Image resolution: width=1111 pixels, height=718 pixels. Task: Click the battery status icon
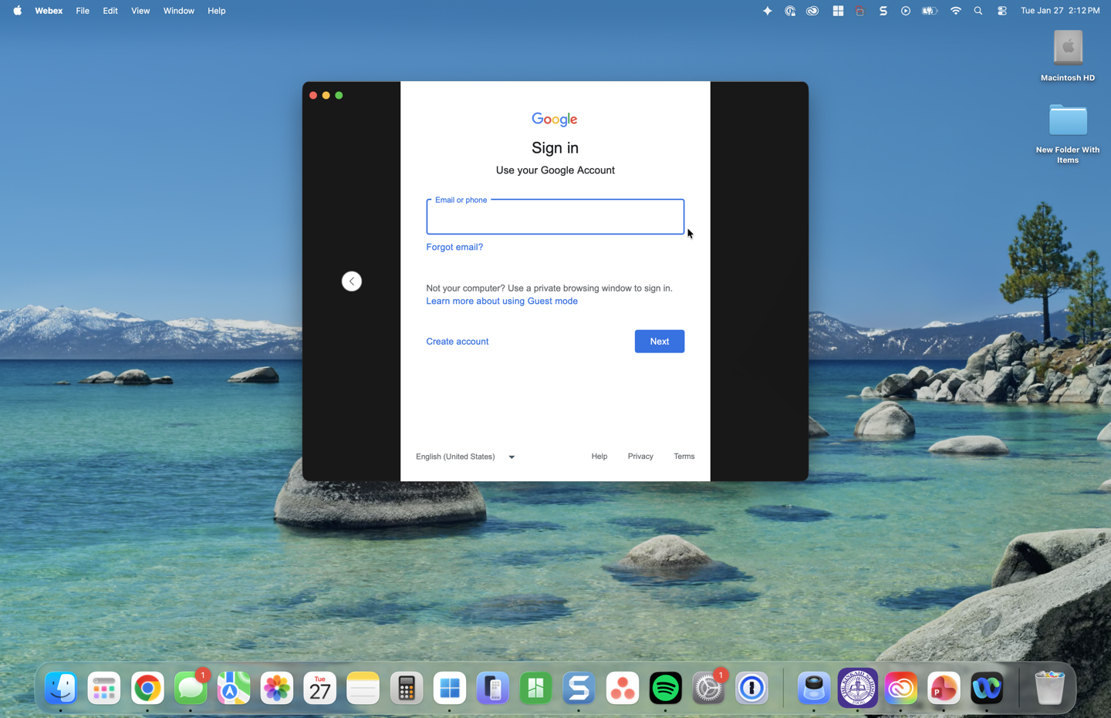pyautogui.click(x=930, y=11)
